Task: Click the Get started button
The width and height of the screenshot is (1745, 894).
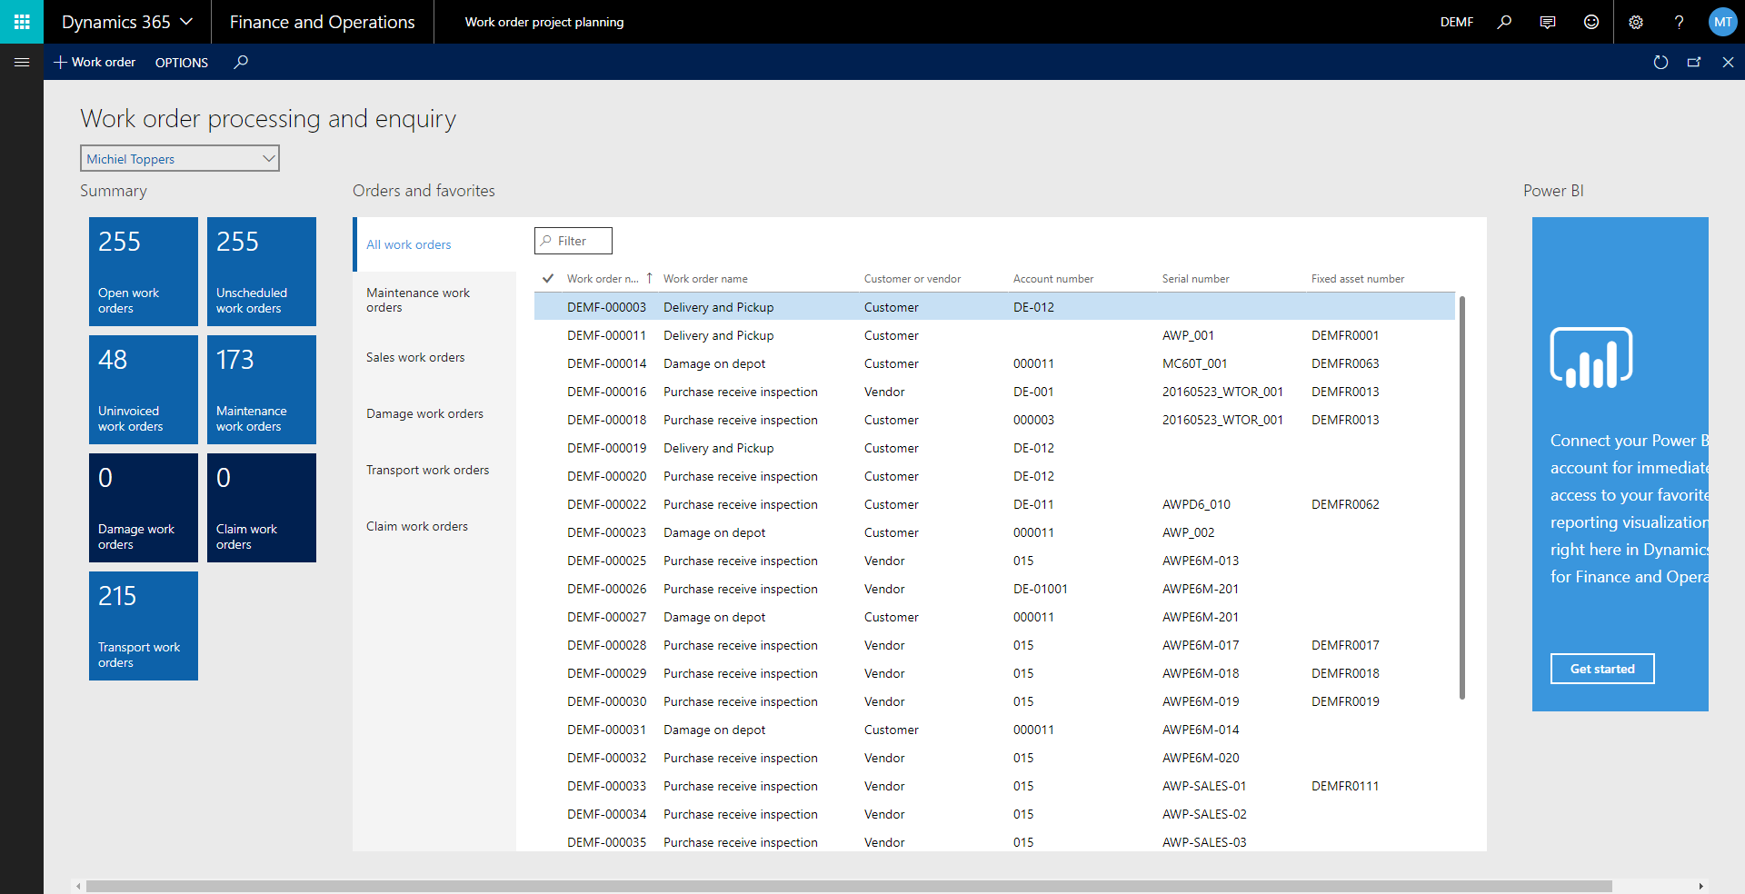Action: [1602, 669]
